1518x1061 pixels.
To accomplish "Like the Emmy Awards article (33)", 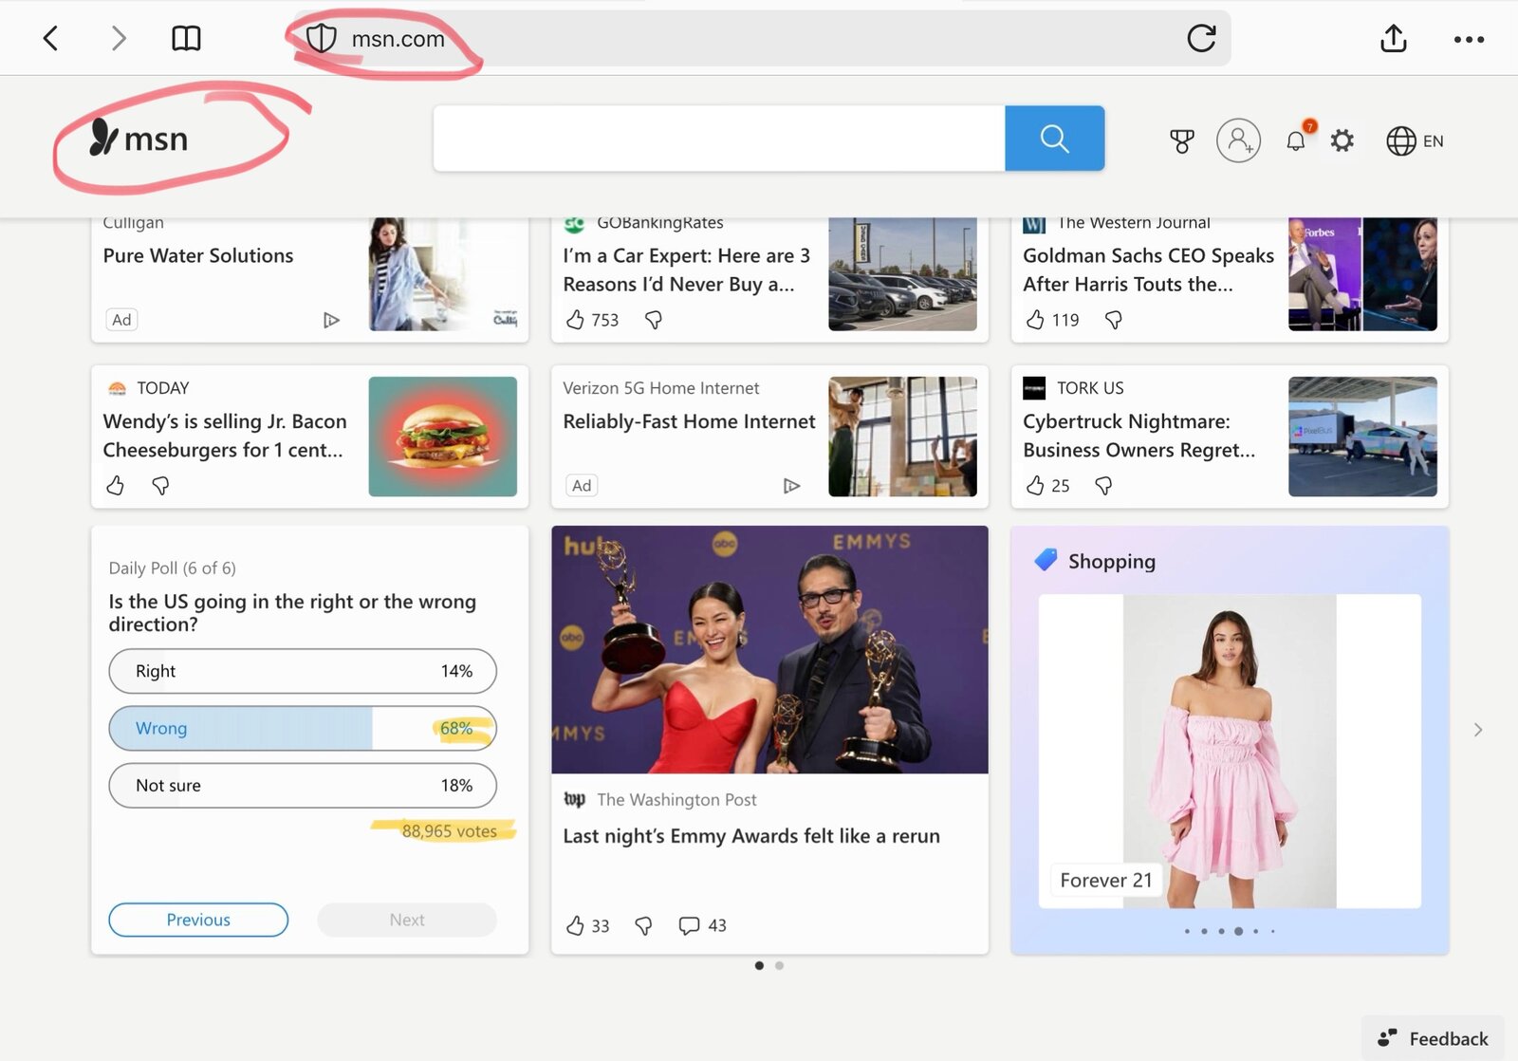I will coord(575,925).
